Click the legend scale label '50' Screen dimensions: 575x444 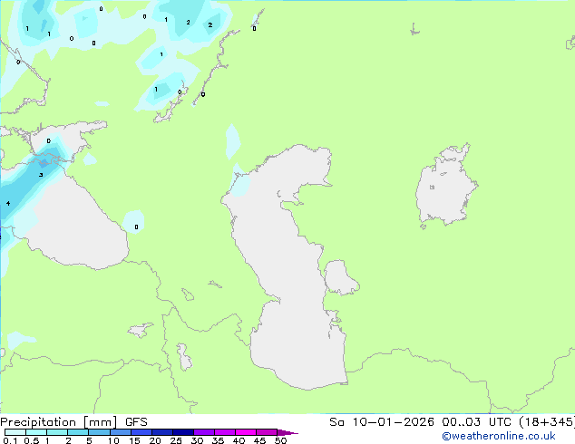tap(280, 440)
